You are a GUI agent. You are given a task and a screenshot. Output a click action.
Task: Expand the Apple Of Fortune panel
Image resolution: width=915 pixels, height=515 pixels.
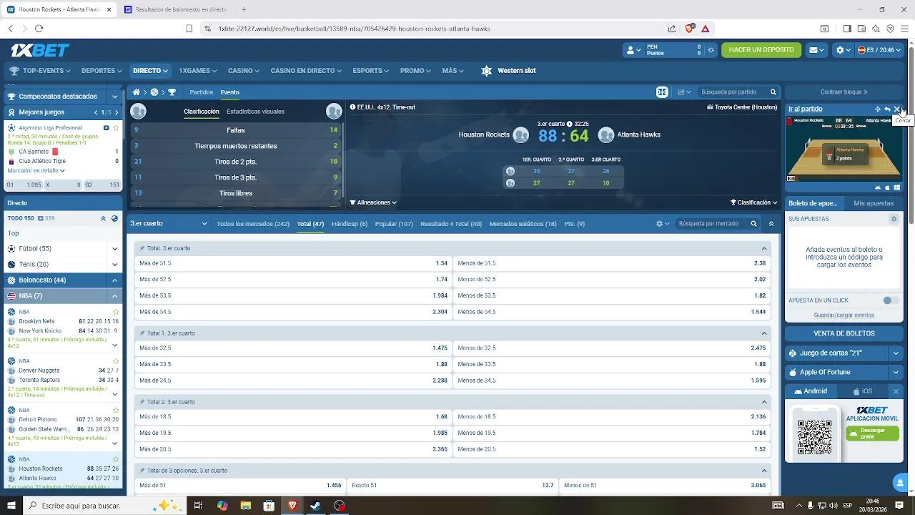pyautogui.click(x=896, y=373)
